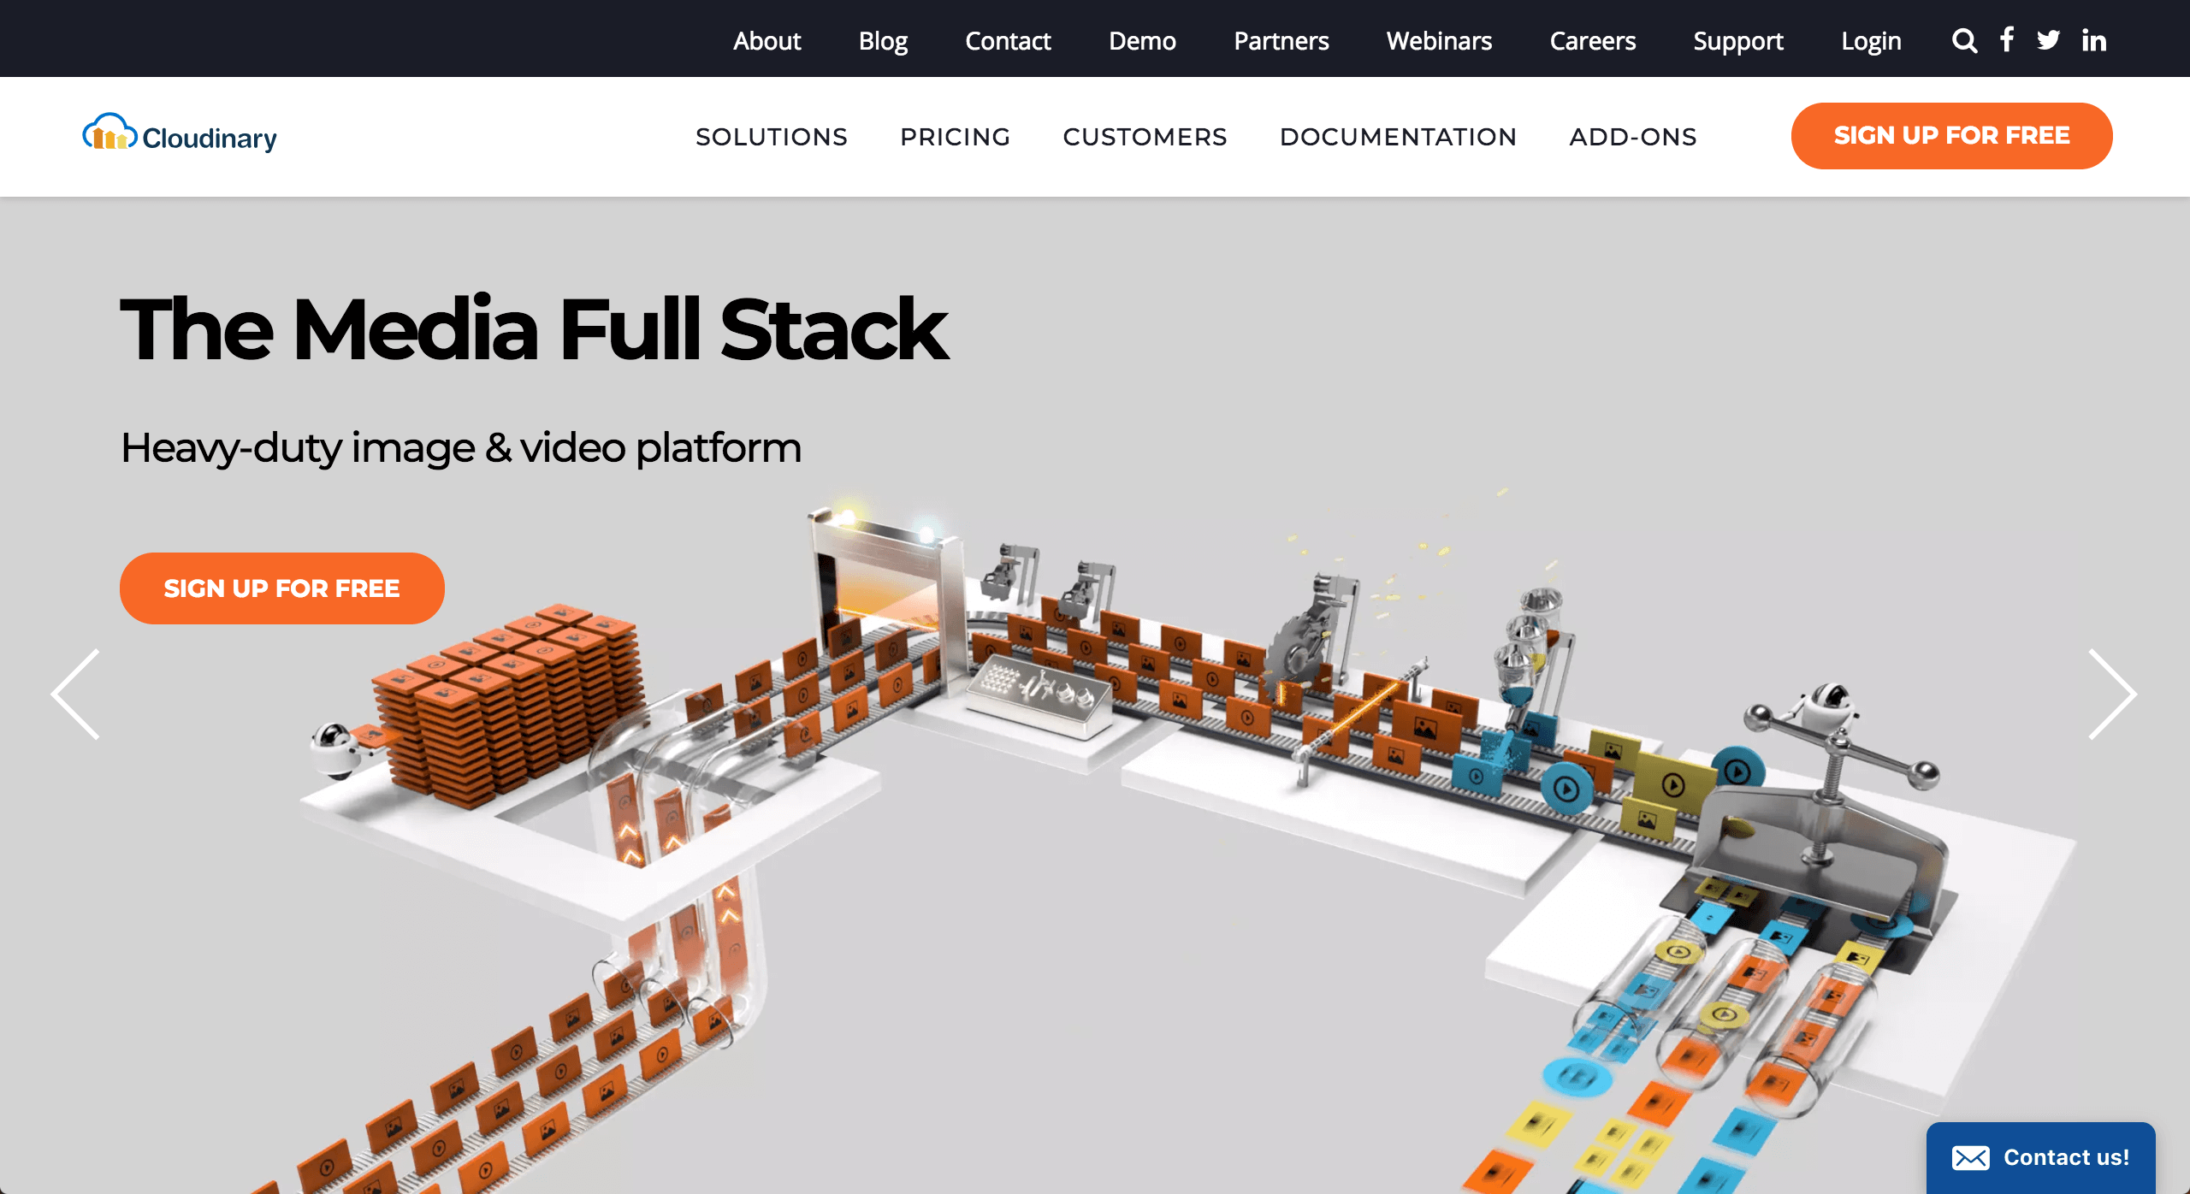Go to the Blog link
The image size is (2190, 1194).
click(883, 40)
